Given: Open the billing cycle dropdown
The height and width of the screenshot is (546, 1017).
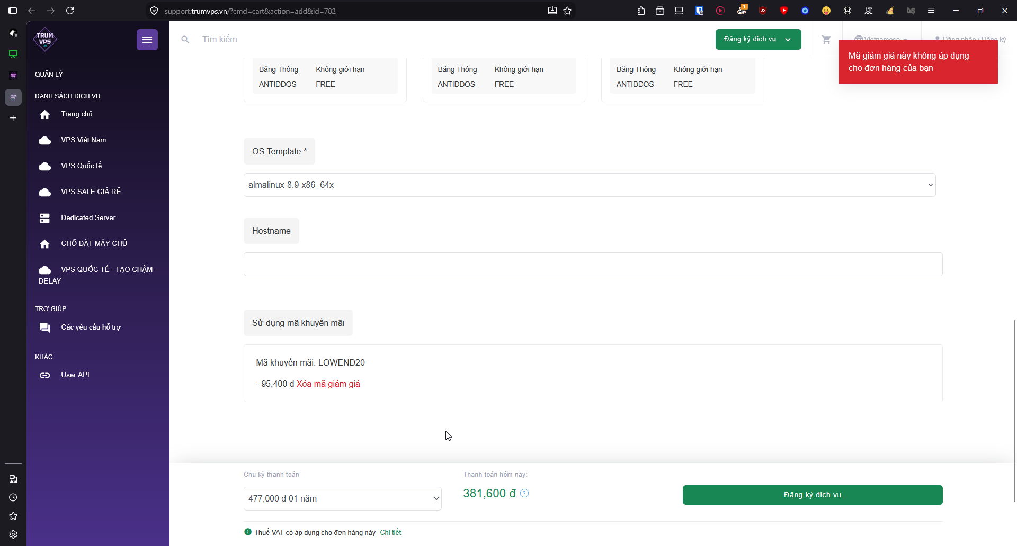Looking at the screenshot, I should click(343, 498).
